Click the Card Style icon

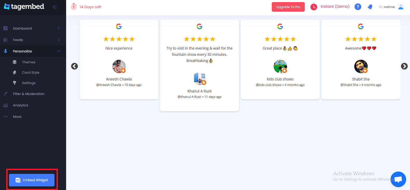point(15,72)
